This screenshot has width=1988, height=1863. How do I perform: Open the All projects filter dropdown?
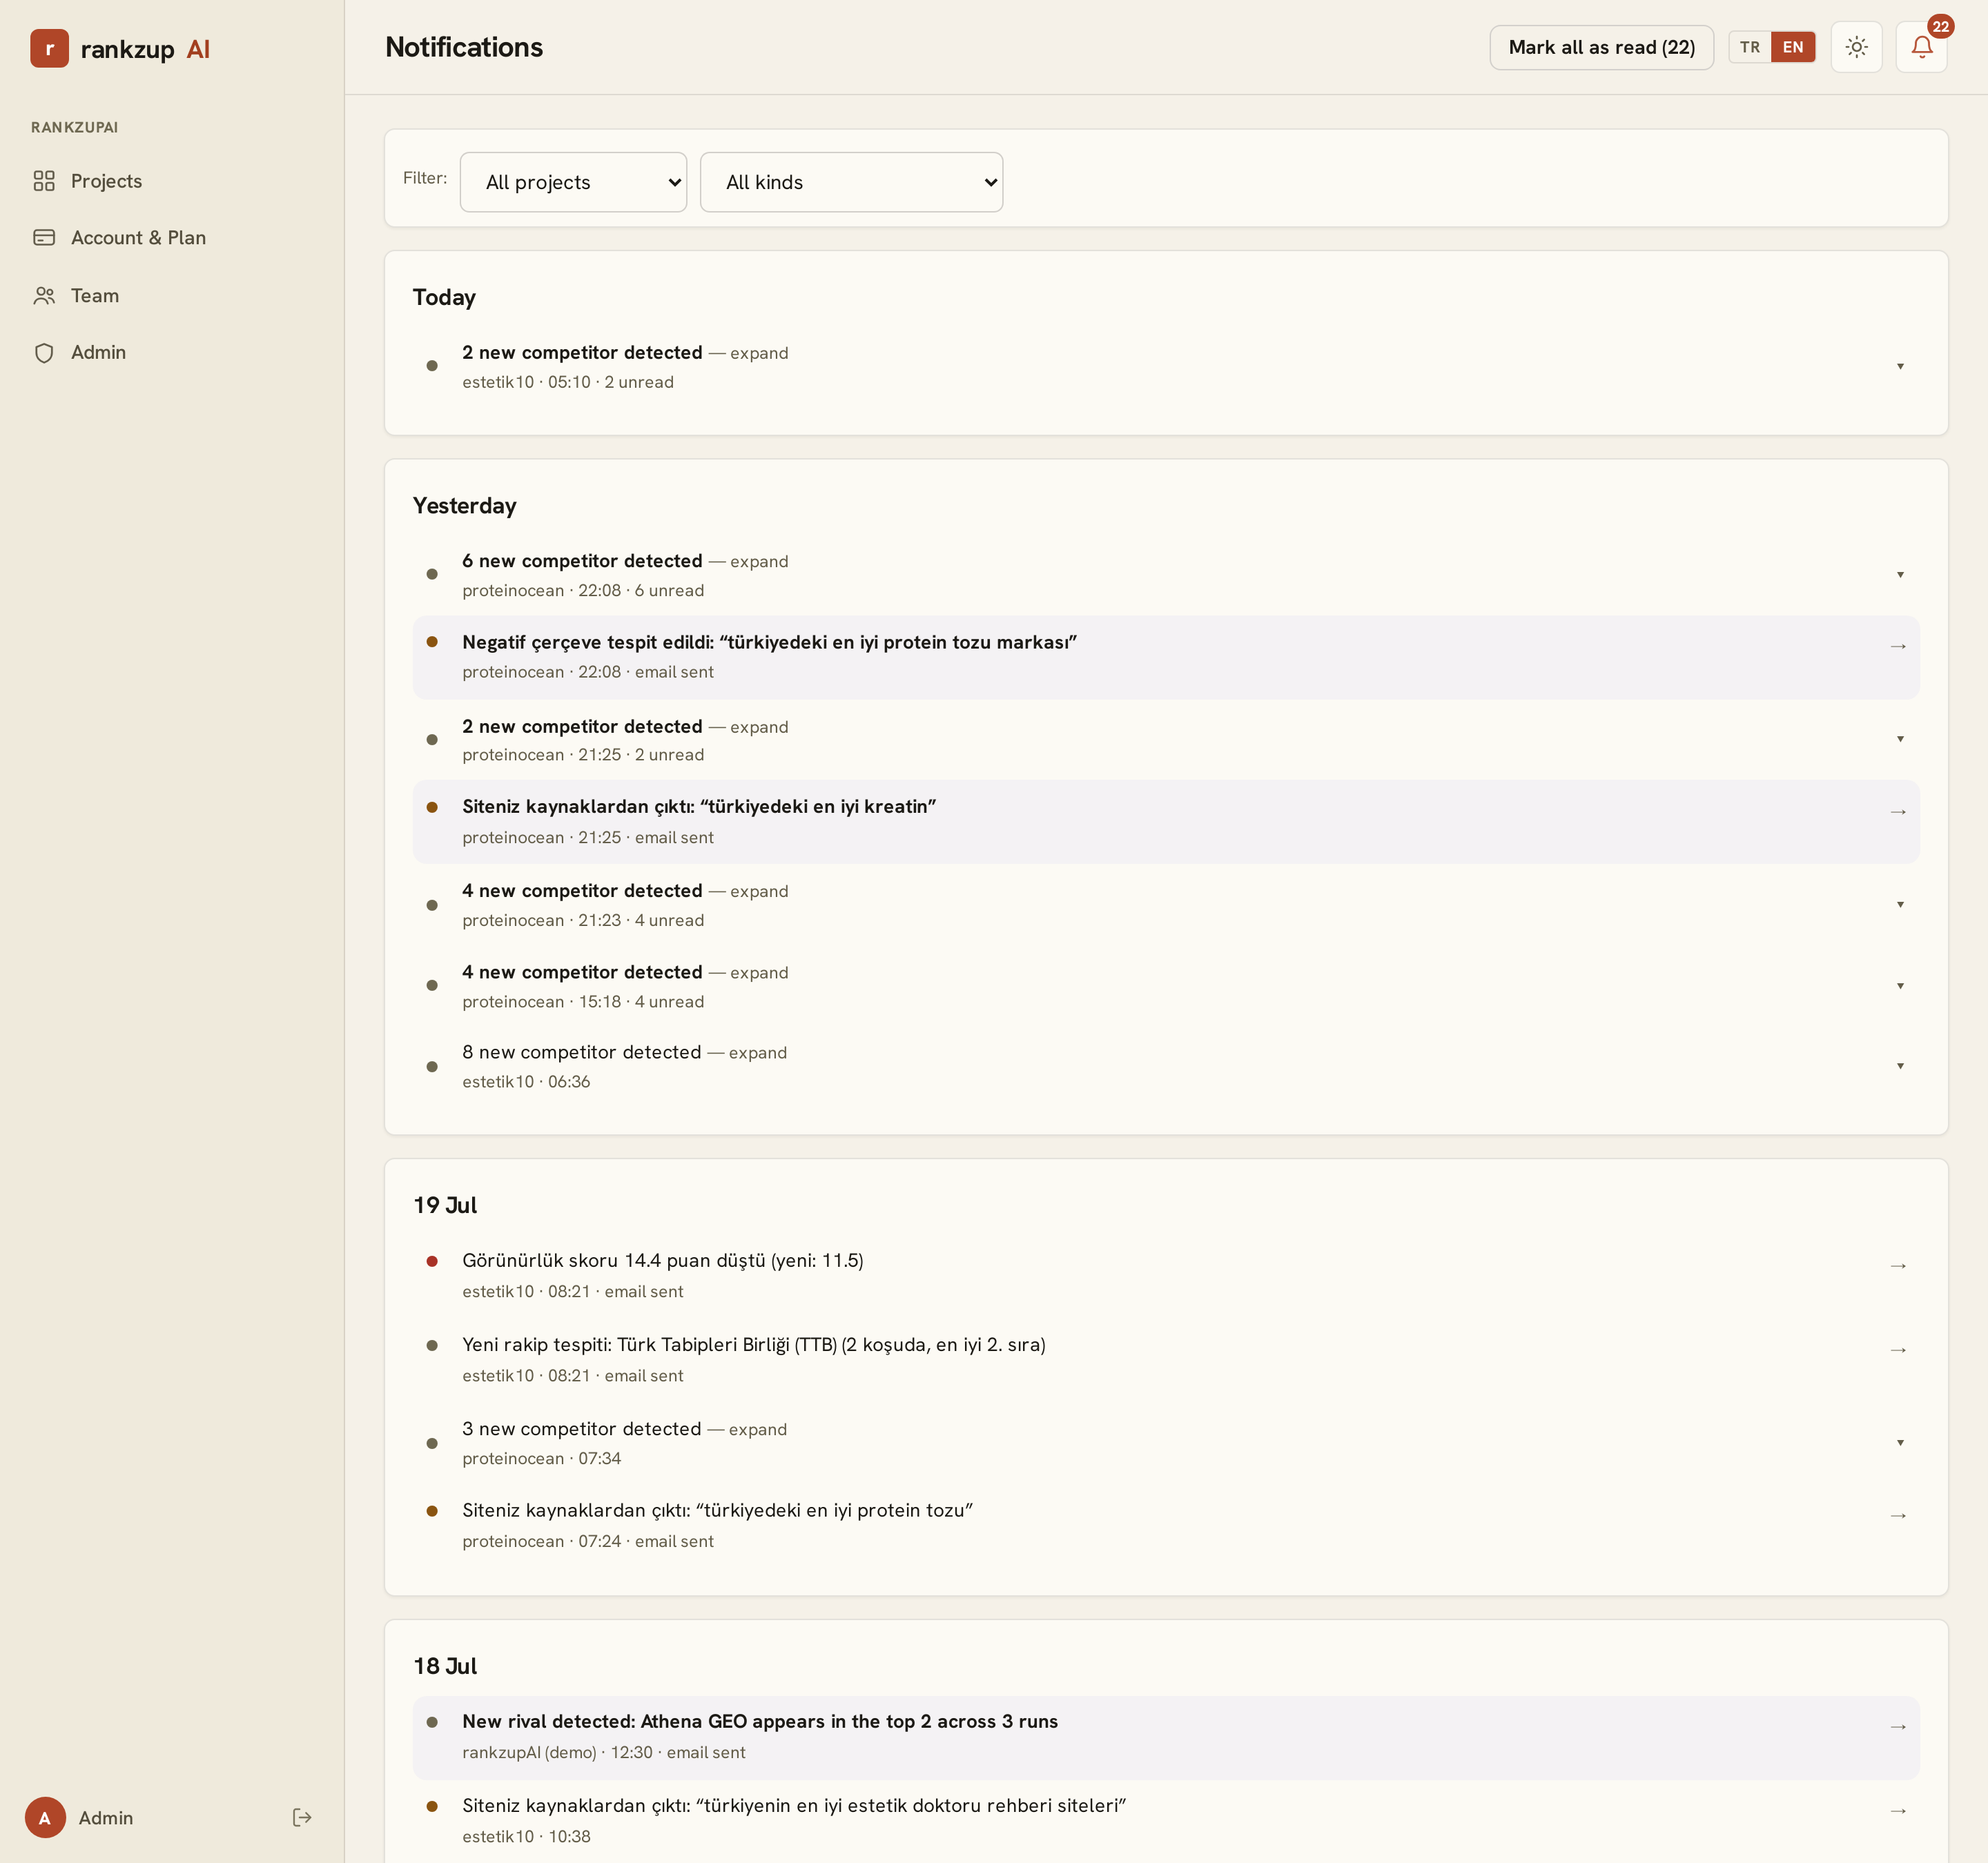(x=573, y=182)
